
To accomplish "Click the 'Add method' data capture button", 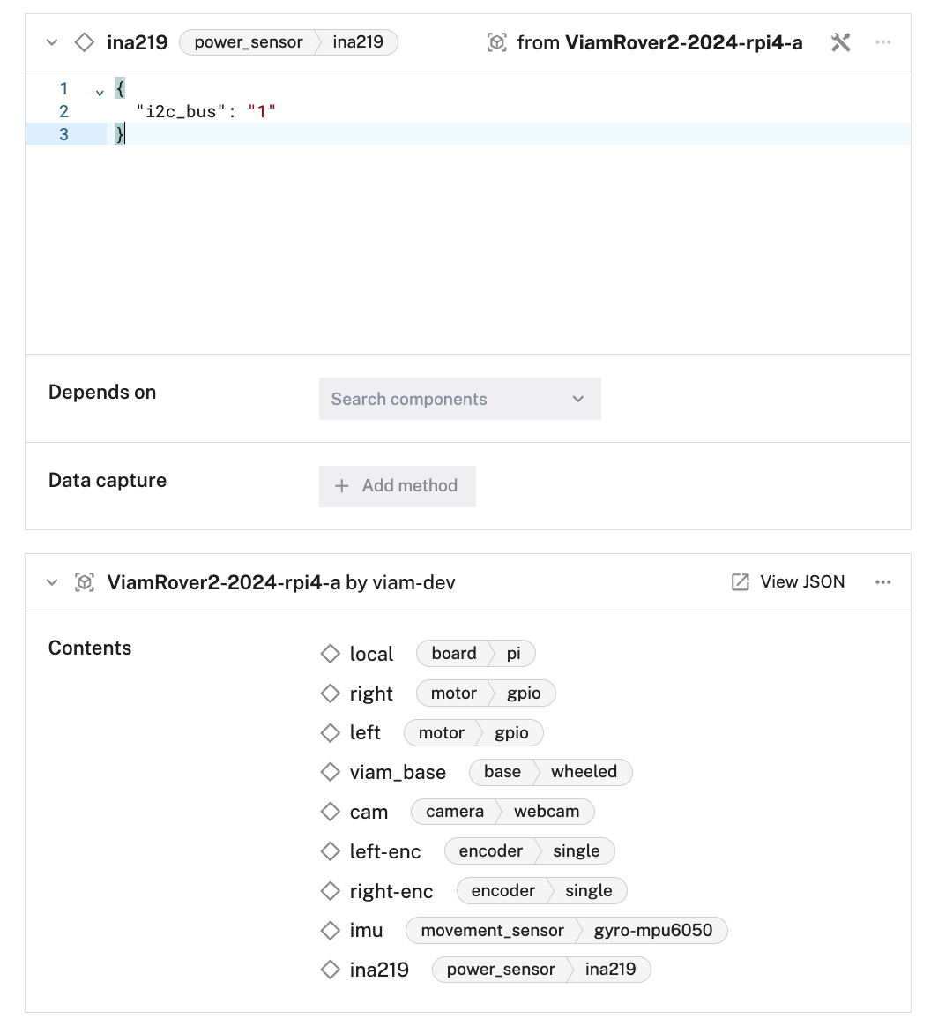I will pyautogui.click(x=398, y=486).
